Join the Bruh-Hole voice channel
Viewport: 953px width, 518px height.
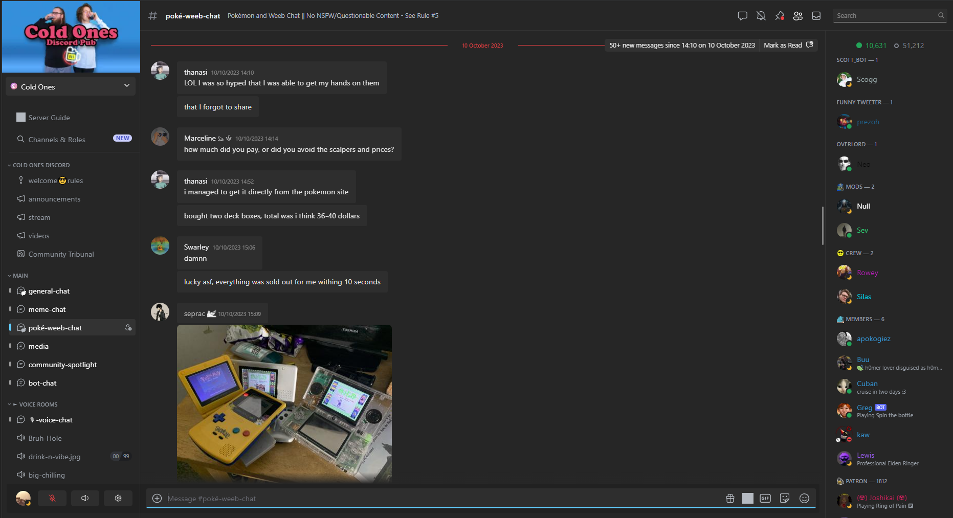tap(72, 438)
